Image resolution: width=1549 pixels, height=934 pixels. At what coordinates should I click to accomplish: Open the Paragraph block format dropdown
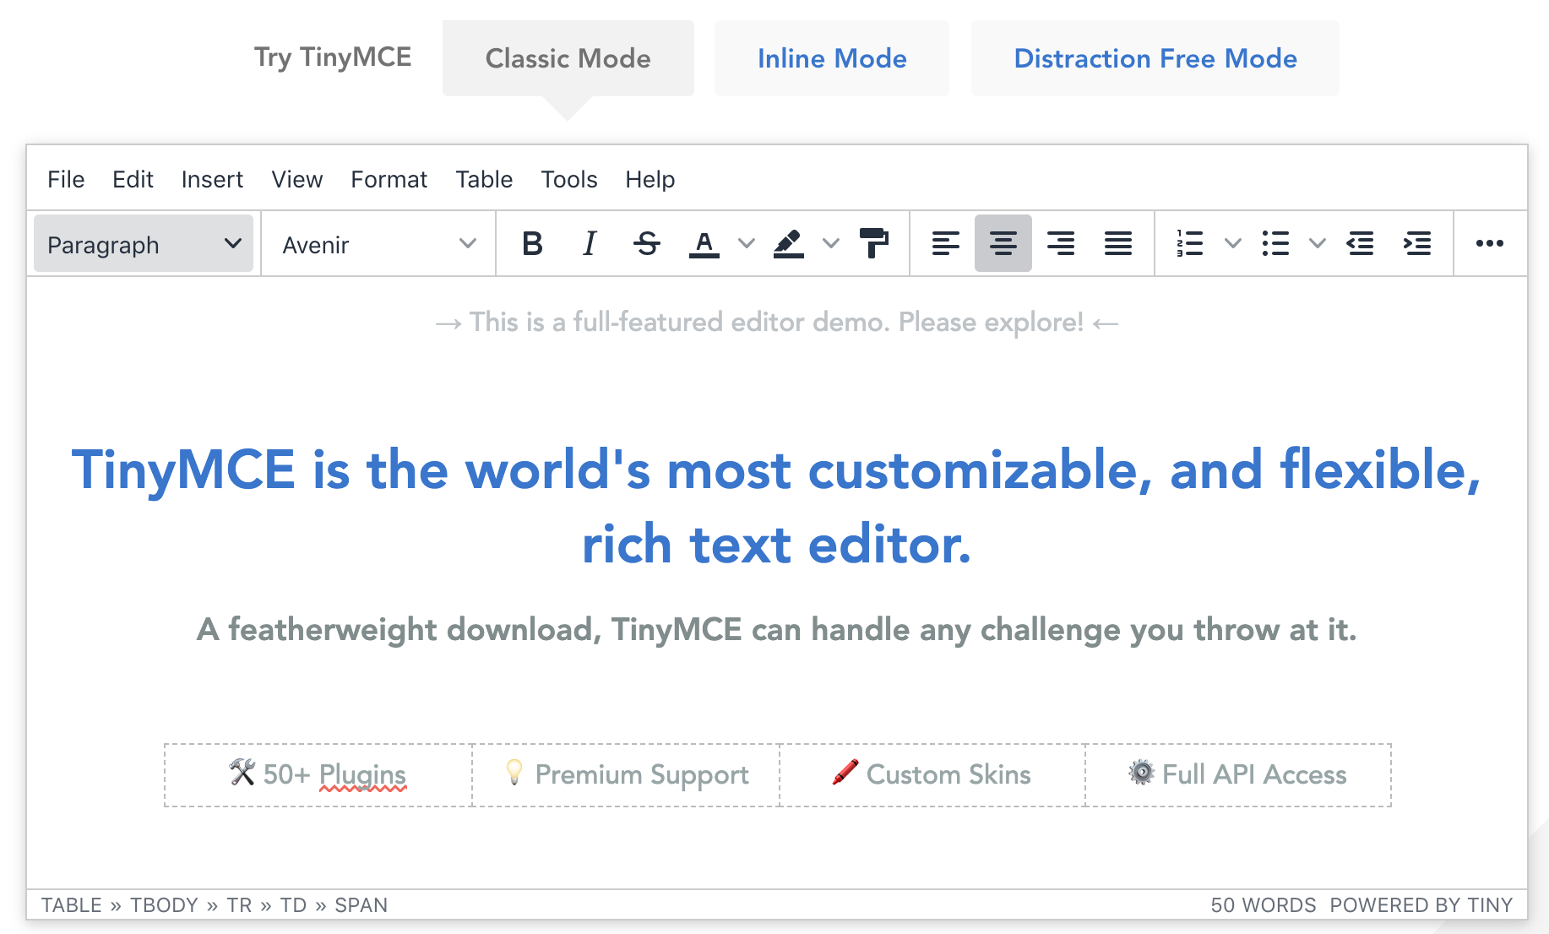144,243
